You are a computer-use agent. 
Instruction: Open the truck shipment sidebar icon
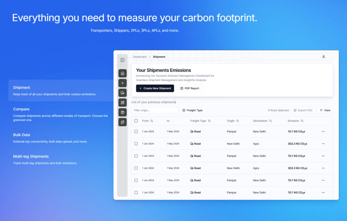point(122,93)
